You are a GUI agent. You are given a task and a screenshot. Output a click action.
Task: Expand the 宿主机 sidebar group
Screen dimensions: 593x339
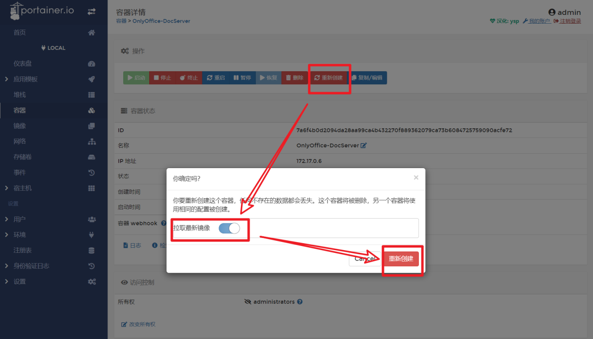point(6,188)
